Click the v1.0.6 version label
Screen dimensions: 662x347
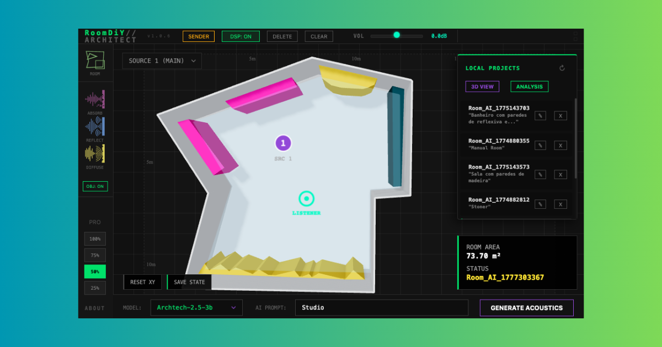(x=159, y=36)
